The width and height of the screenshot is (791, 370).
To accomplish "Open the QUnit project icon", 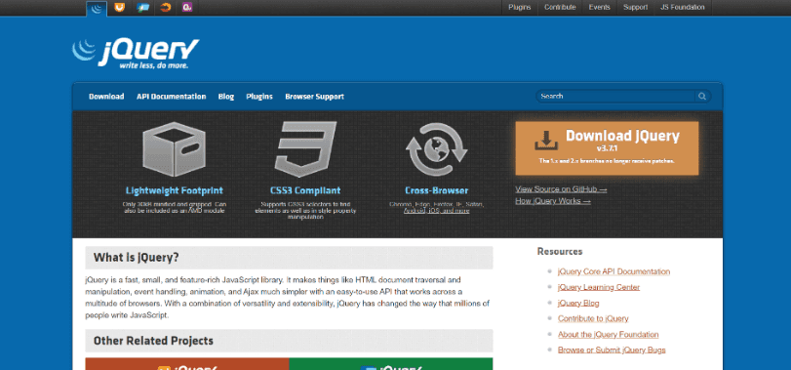I will (x=187, y=7).
